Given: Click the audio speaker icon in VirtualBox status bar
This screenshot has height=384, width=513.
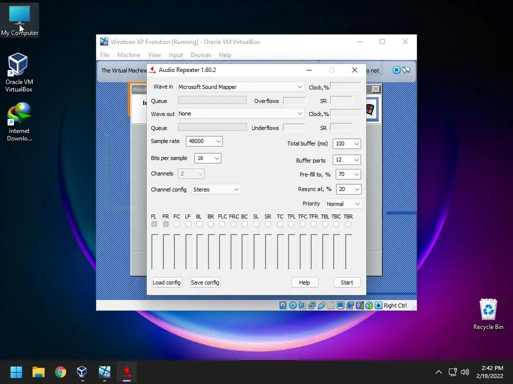Looking at the screenshot, I should coord(302,305).
